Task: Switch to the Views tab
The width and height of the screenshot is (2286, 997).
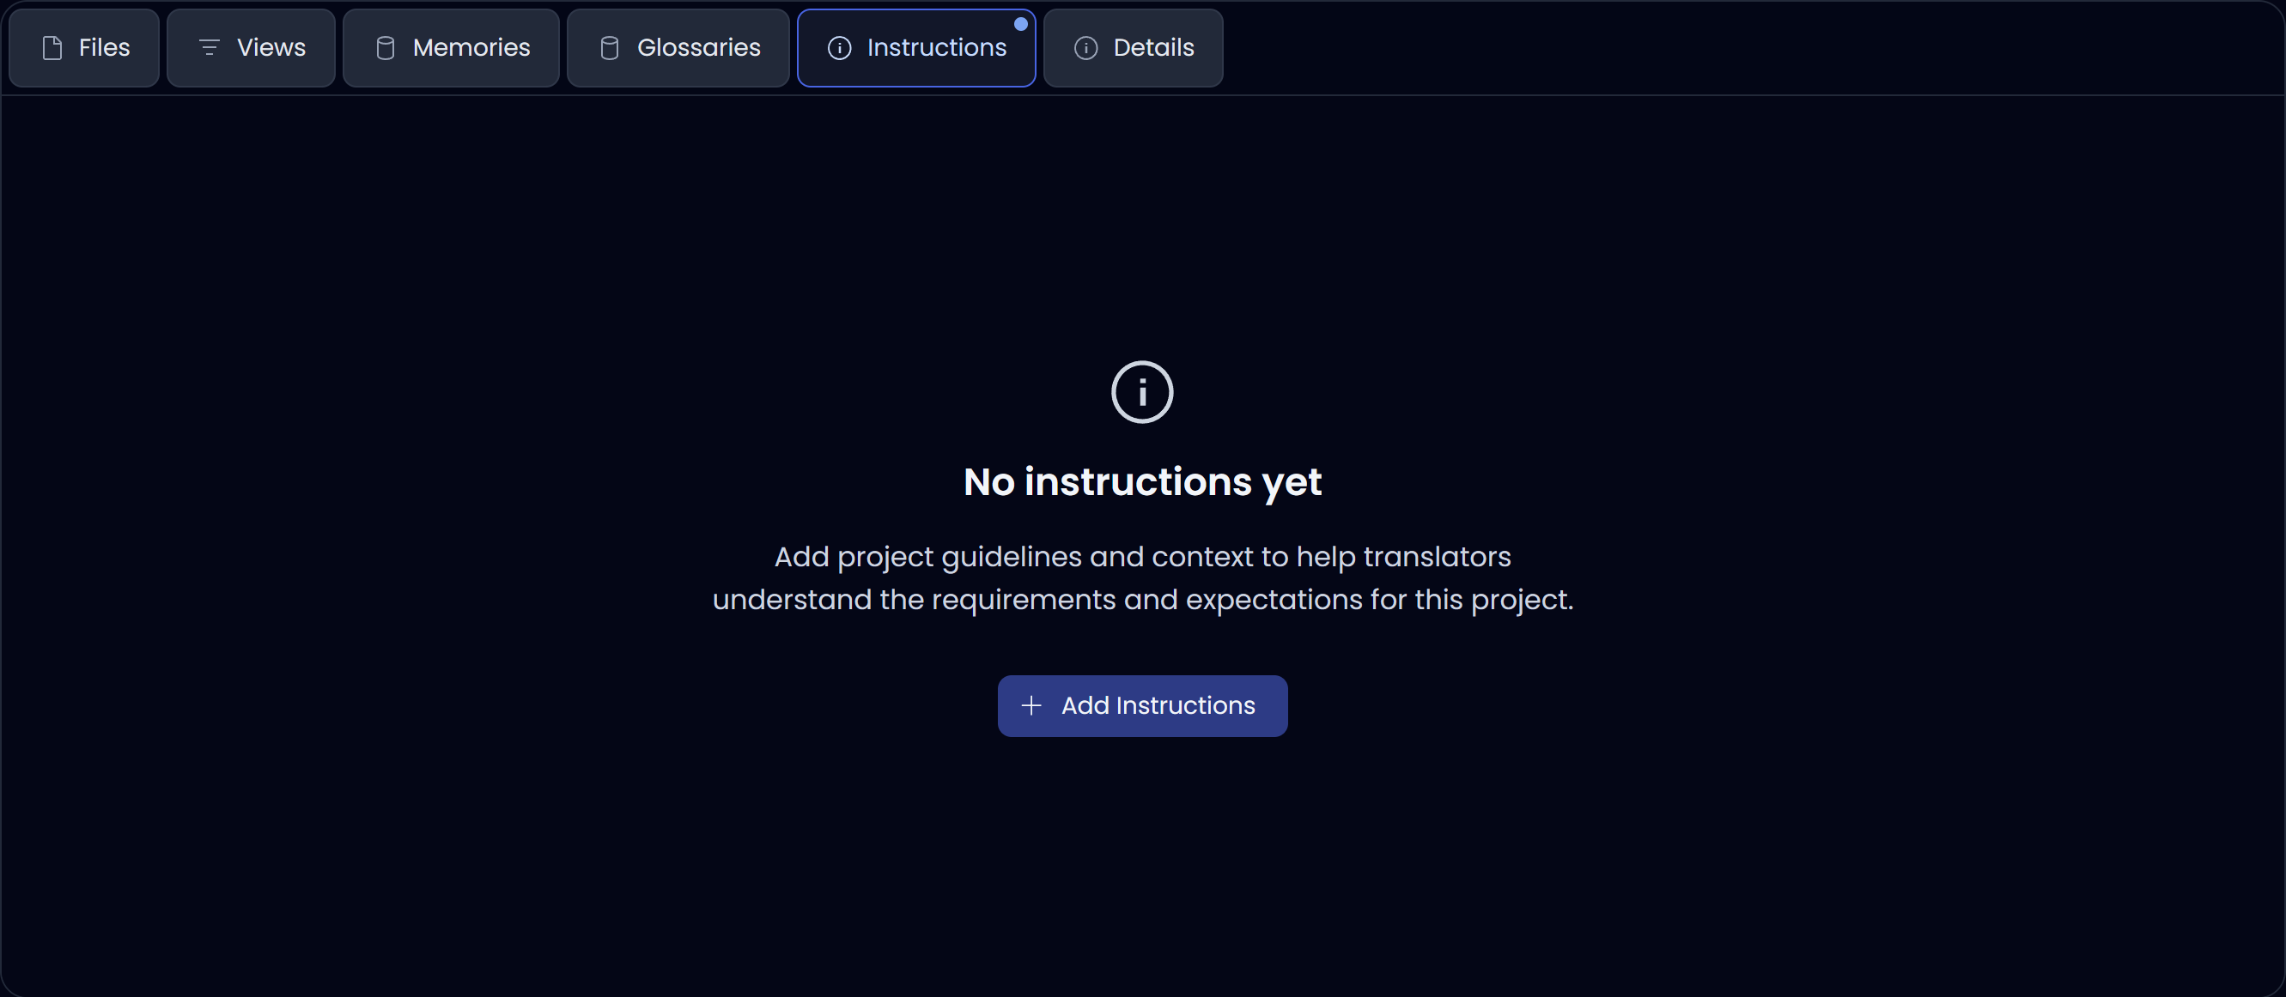Action: 271,48
